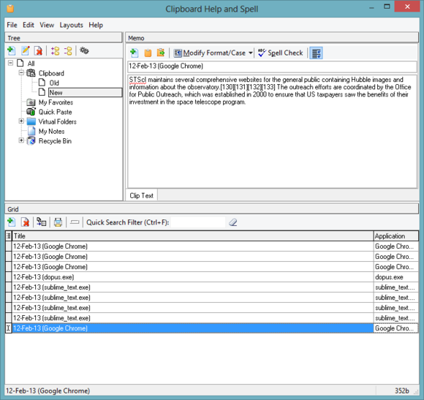The width and height of the screenshot is (424, 400).
Task: Expand the Recycle Bin tree node
Action: (21, 140)
